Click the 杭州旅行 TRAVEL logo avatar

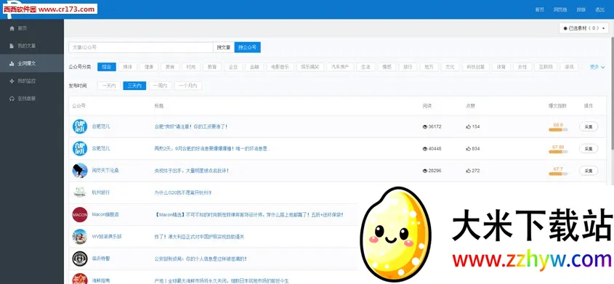tap(80, 192)
